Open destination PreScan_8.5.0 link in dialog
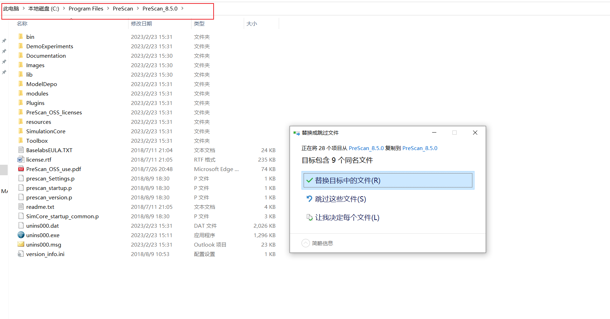Viewport: 610px width, 319px height. coord(420,148)
